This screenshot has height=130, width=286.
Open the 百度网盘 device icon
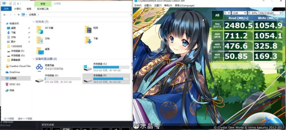39,67
